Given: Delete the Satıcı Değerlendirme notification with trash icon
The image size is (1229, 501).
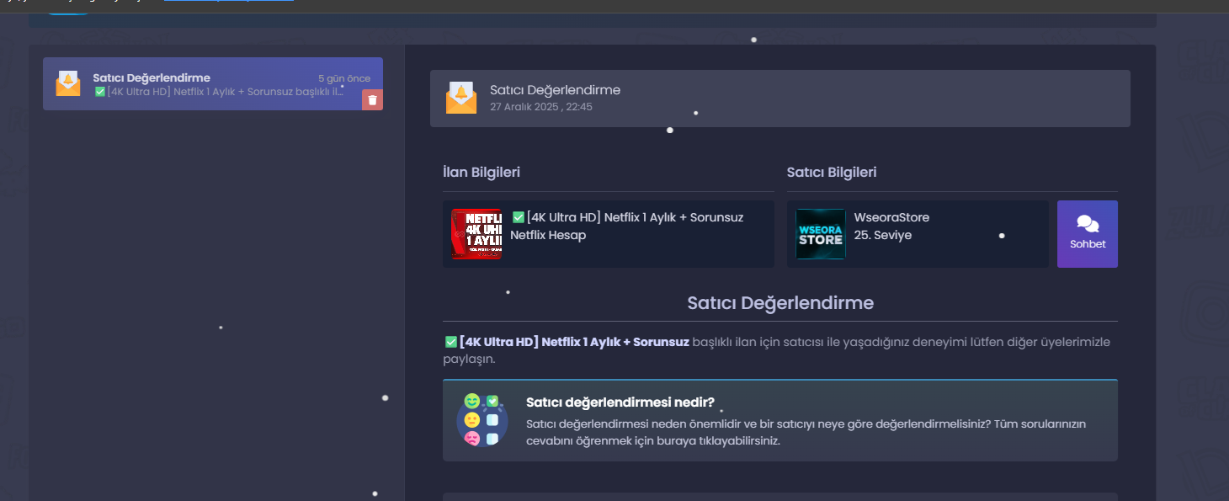Looking at the screenshot, I should [372, 100].
